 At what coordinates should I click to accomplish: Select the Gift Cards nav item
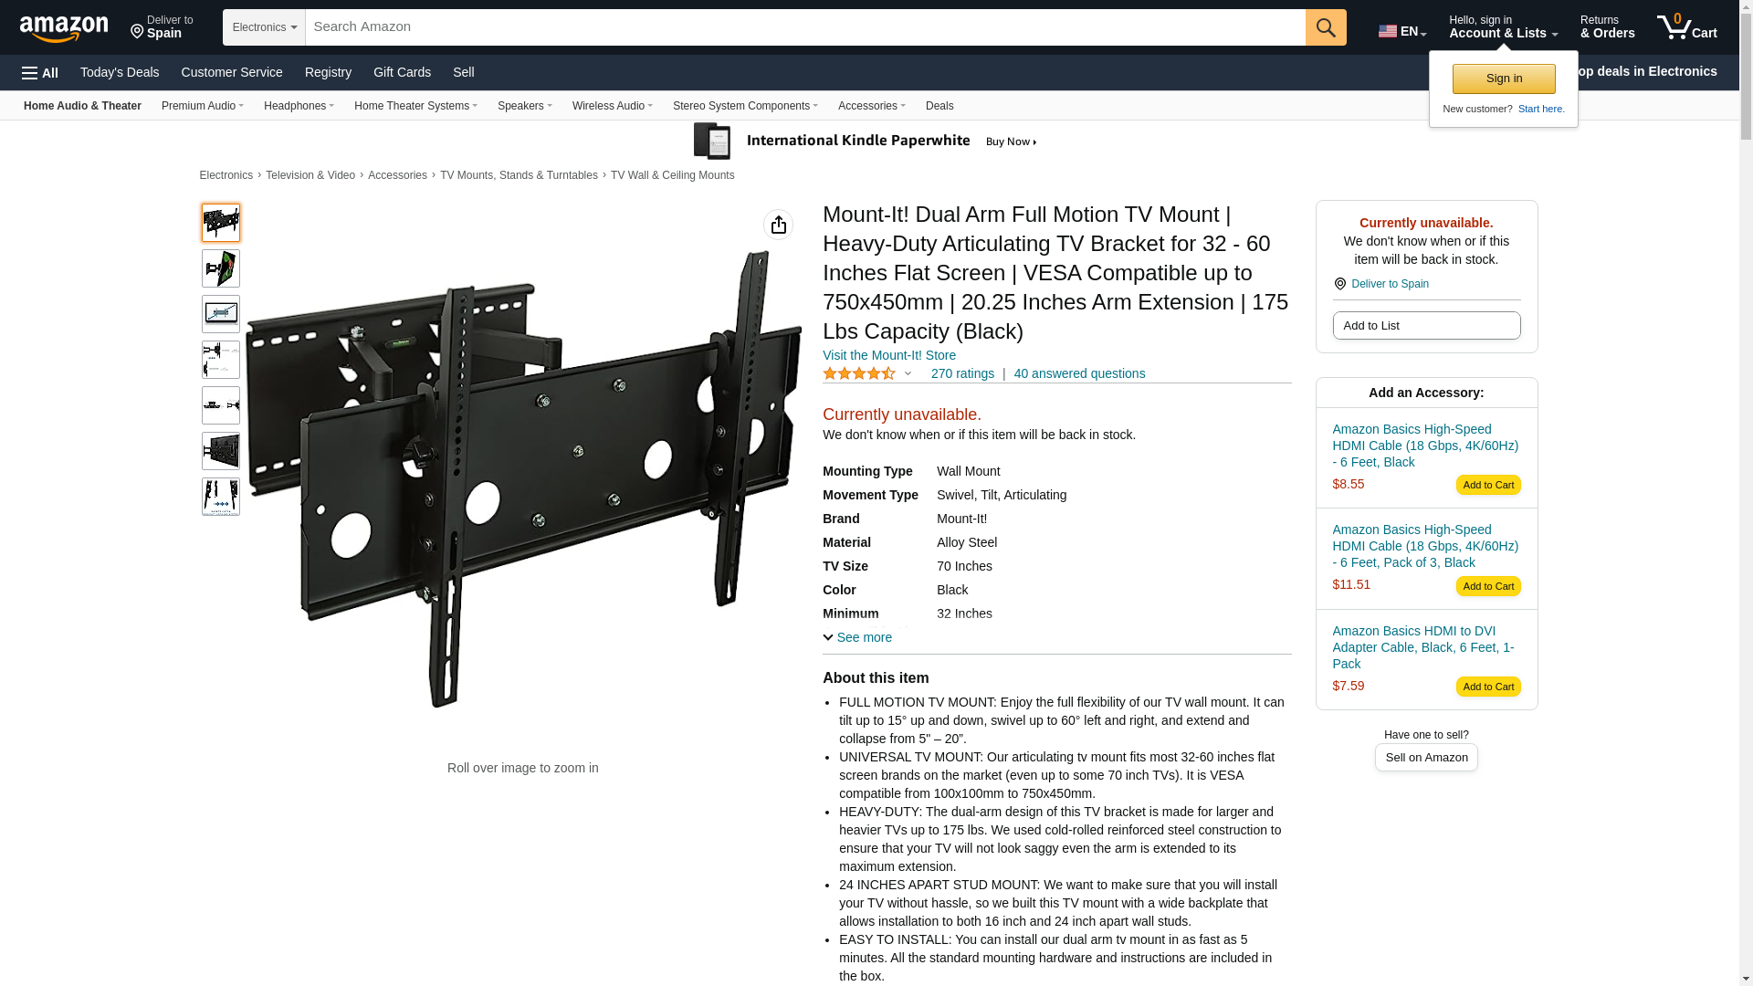(x=402, y=72)
